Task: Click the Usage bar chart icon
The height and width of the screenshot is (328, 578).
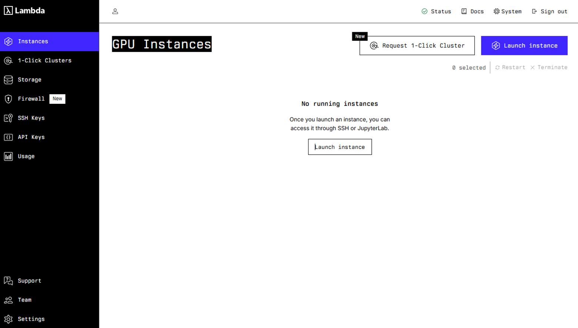Action: tap(8, 156)
